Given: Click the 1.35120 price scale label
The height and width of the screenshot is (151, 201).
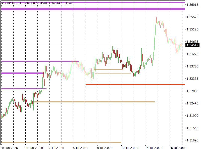Looking at the screenshot, I should tap(192, 29).
